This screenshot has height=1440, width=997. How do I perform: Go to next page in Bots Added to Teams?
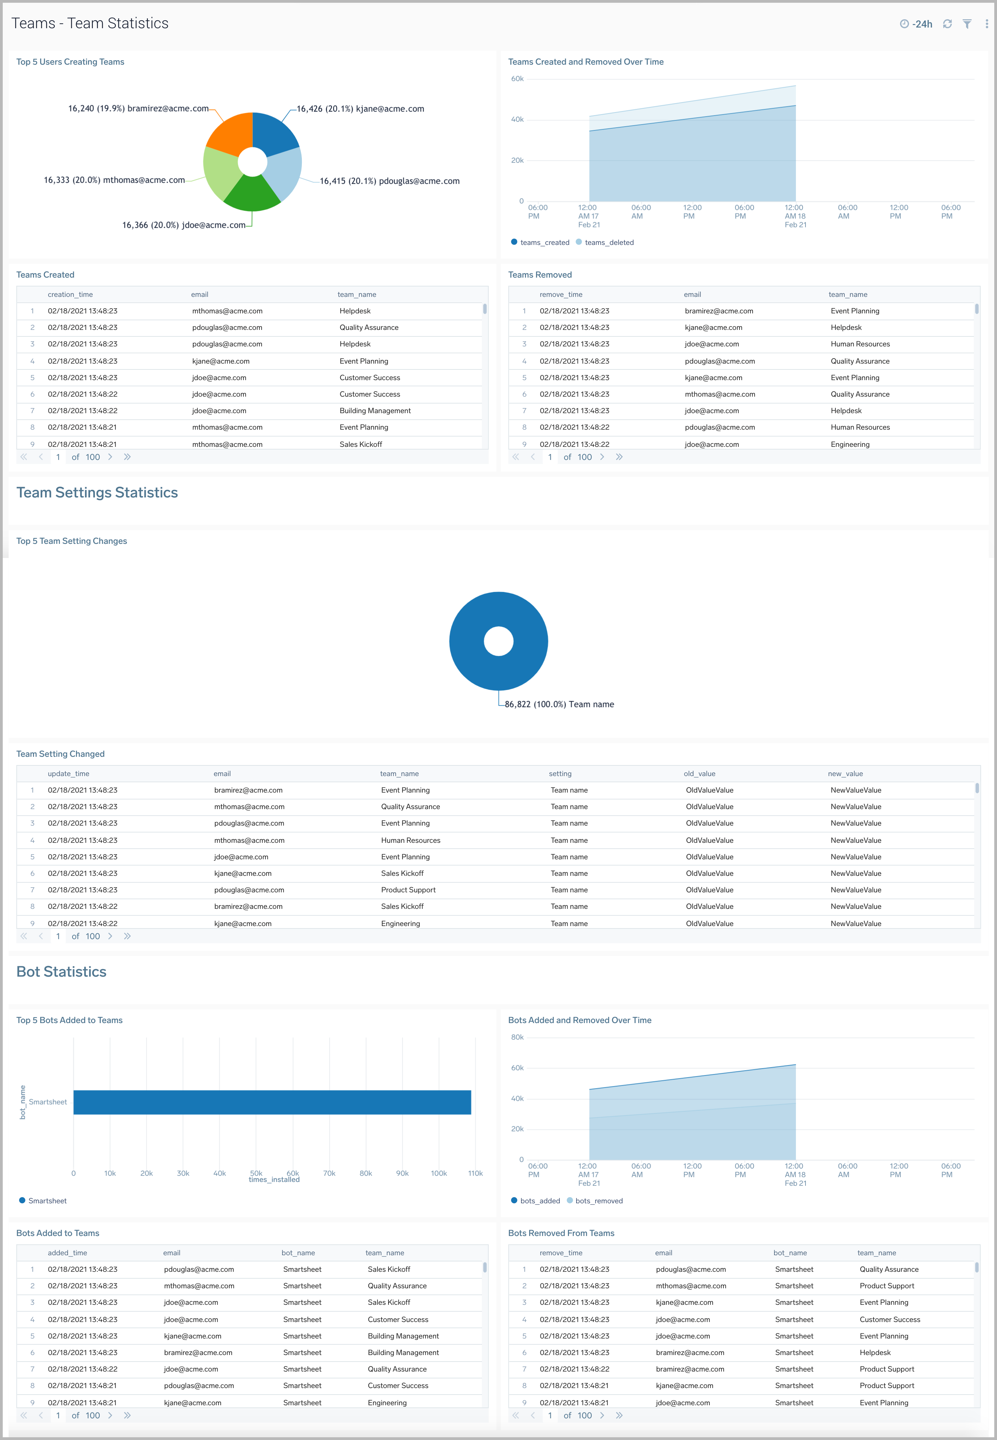point(111,1416)
